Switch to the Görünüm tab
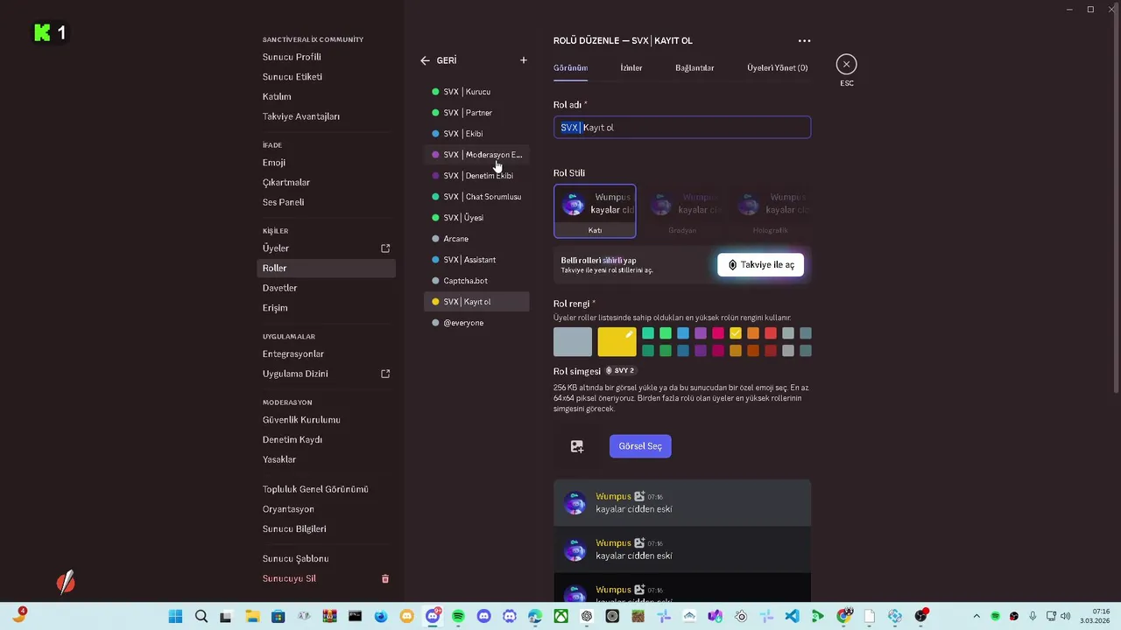 tap(570, 67)
